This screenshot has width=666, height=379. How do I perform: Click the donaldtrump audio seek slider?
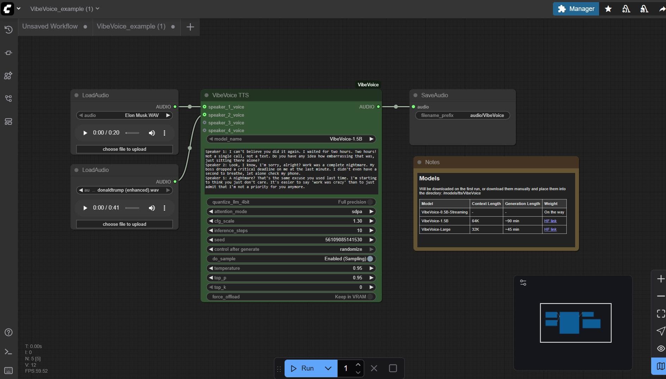[x=132, y=208]
